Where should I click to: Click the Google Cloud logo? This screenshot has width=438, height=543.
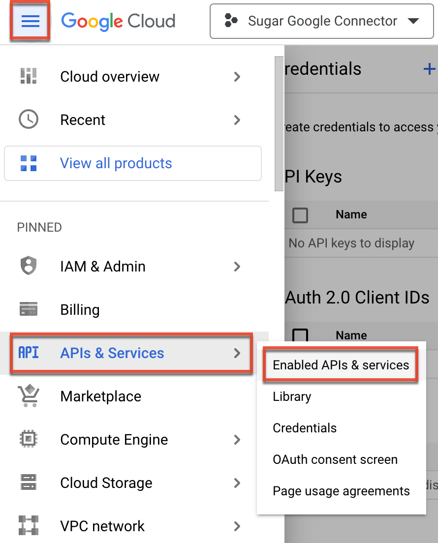click(x=118, y=21)
